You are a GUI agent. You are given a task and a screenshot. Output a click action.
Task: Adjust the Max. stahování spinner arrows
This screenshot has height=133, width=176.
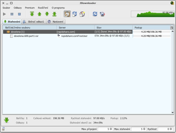[x=144, y=129]
